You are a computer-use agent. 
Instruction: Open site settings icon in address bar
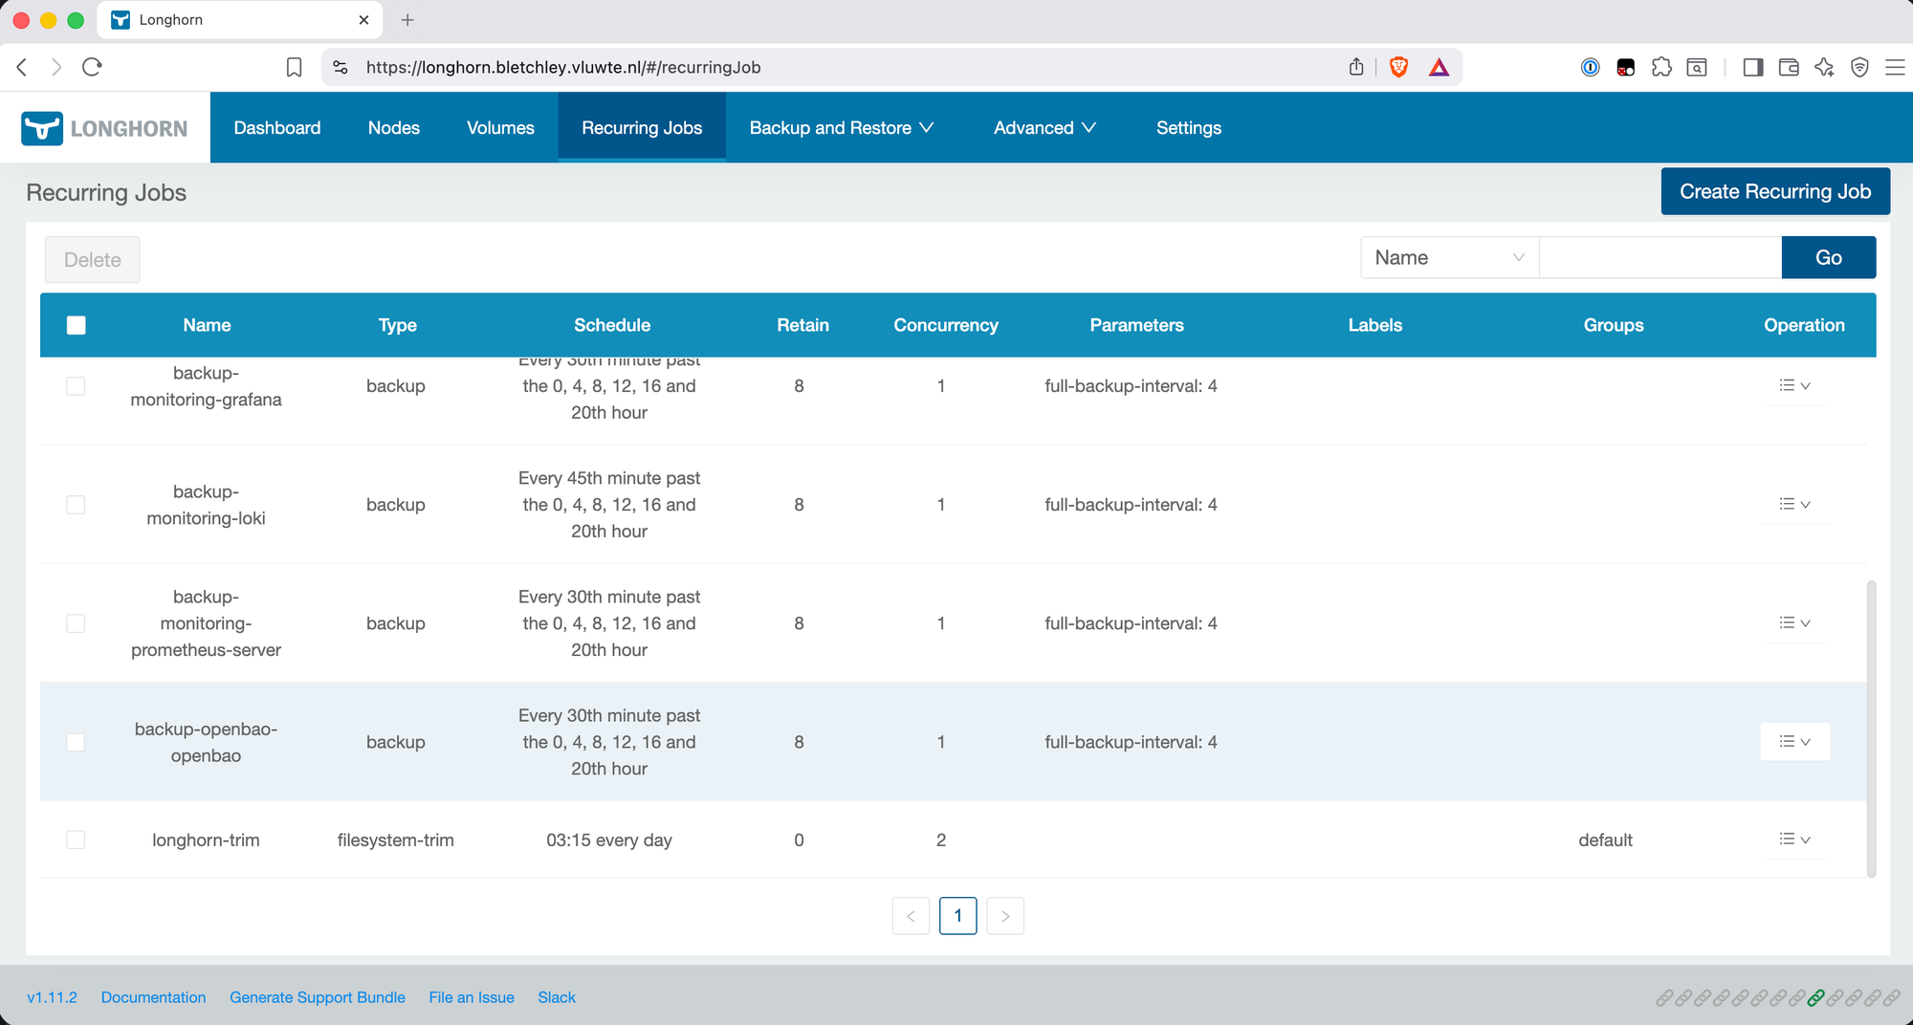[x=341, y=67]
